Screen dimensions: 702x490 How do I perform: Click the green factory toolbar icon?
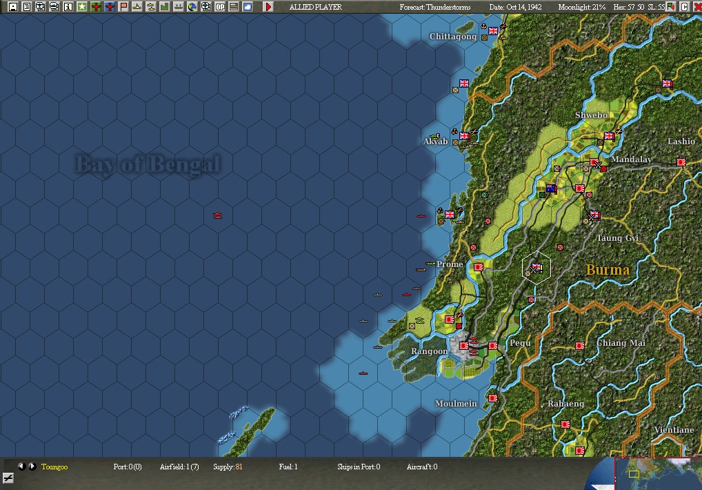(x=165, y=7)
